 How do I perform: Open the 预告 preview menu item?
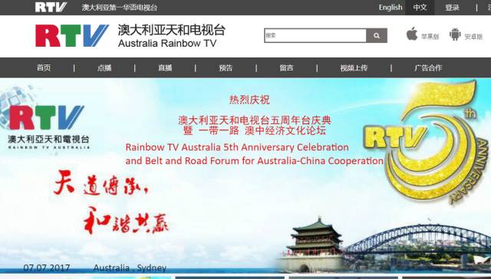[x=226, y=67]
